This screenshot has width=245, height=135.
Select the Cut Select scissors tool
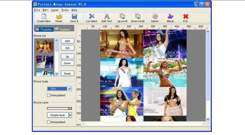[x=92, y=16]
